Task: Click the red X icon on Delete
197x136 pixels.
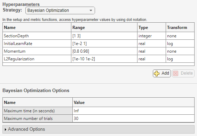Action: tap(176, 74)
